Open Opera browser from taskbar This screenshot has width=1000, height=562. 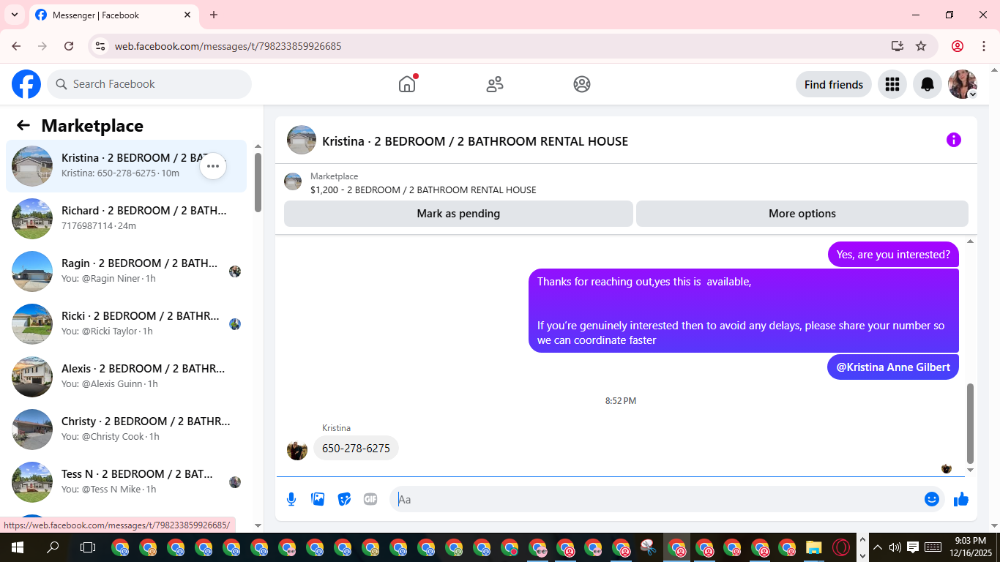(842, 547)
